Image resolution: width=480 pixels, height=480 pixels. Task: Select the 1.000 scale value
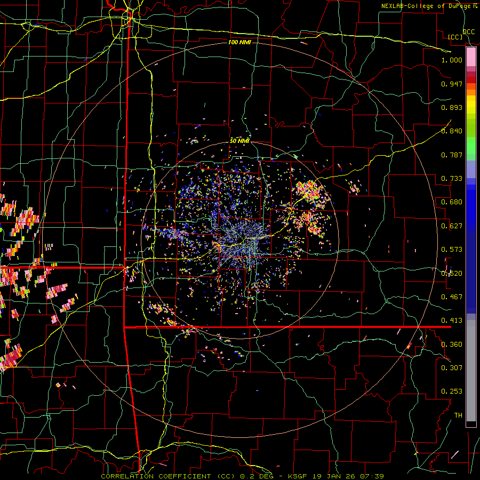(452, 60)
